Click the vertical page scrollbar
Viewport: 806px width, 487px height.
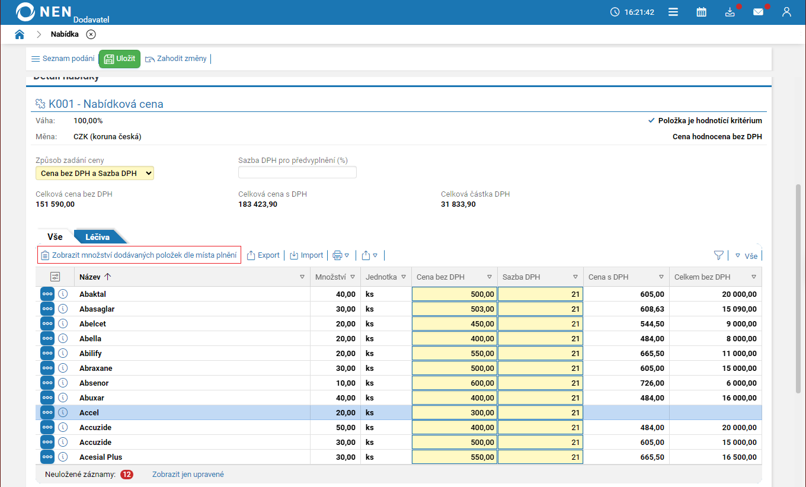[x=798, y=287]
